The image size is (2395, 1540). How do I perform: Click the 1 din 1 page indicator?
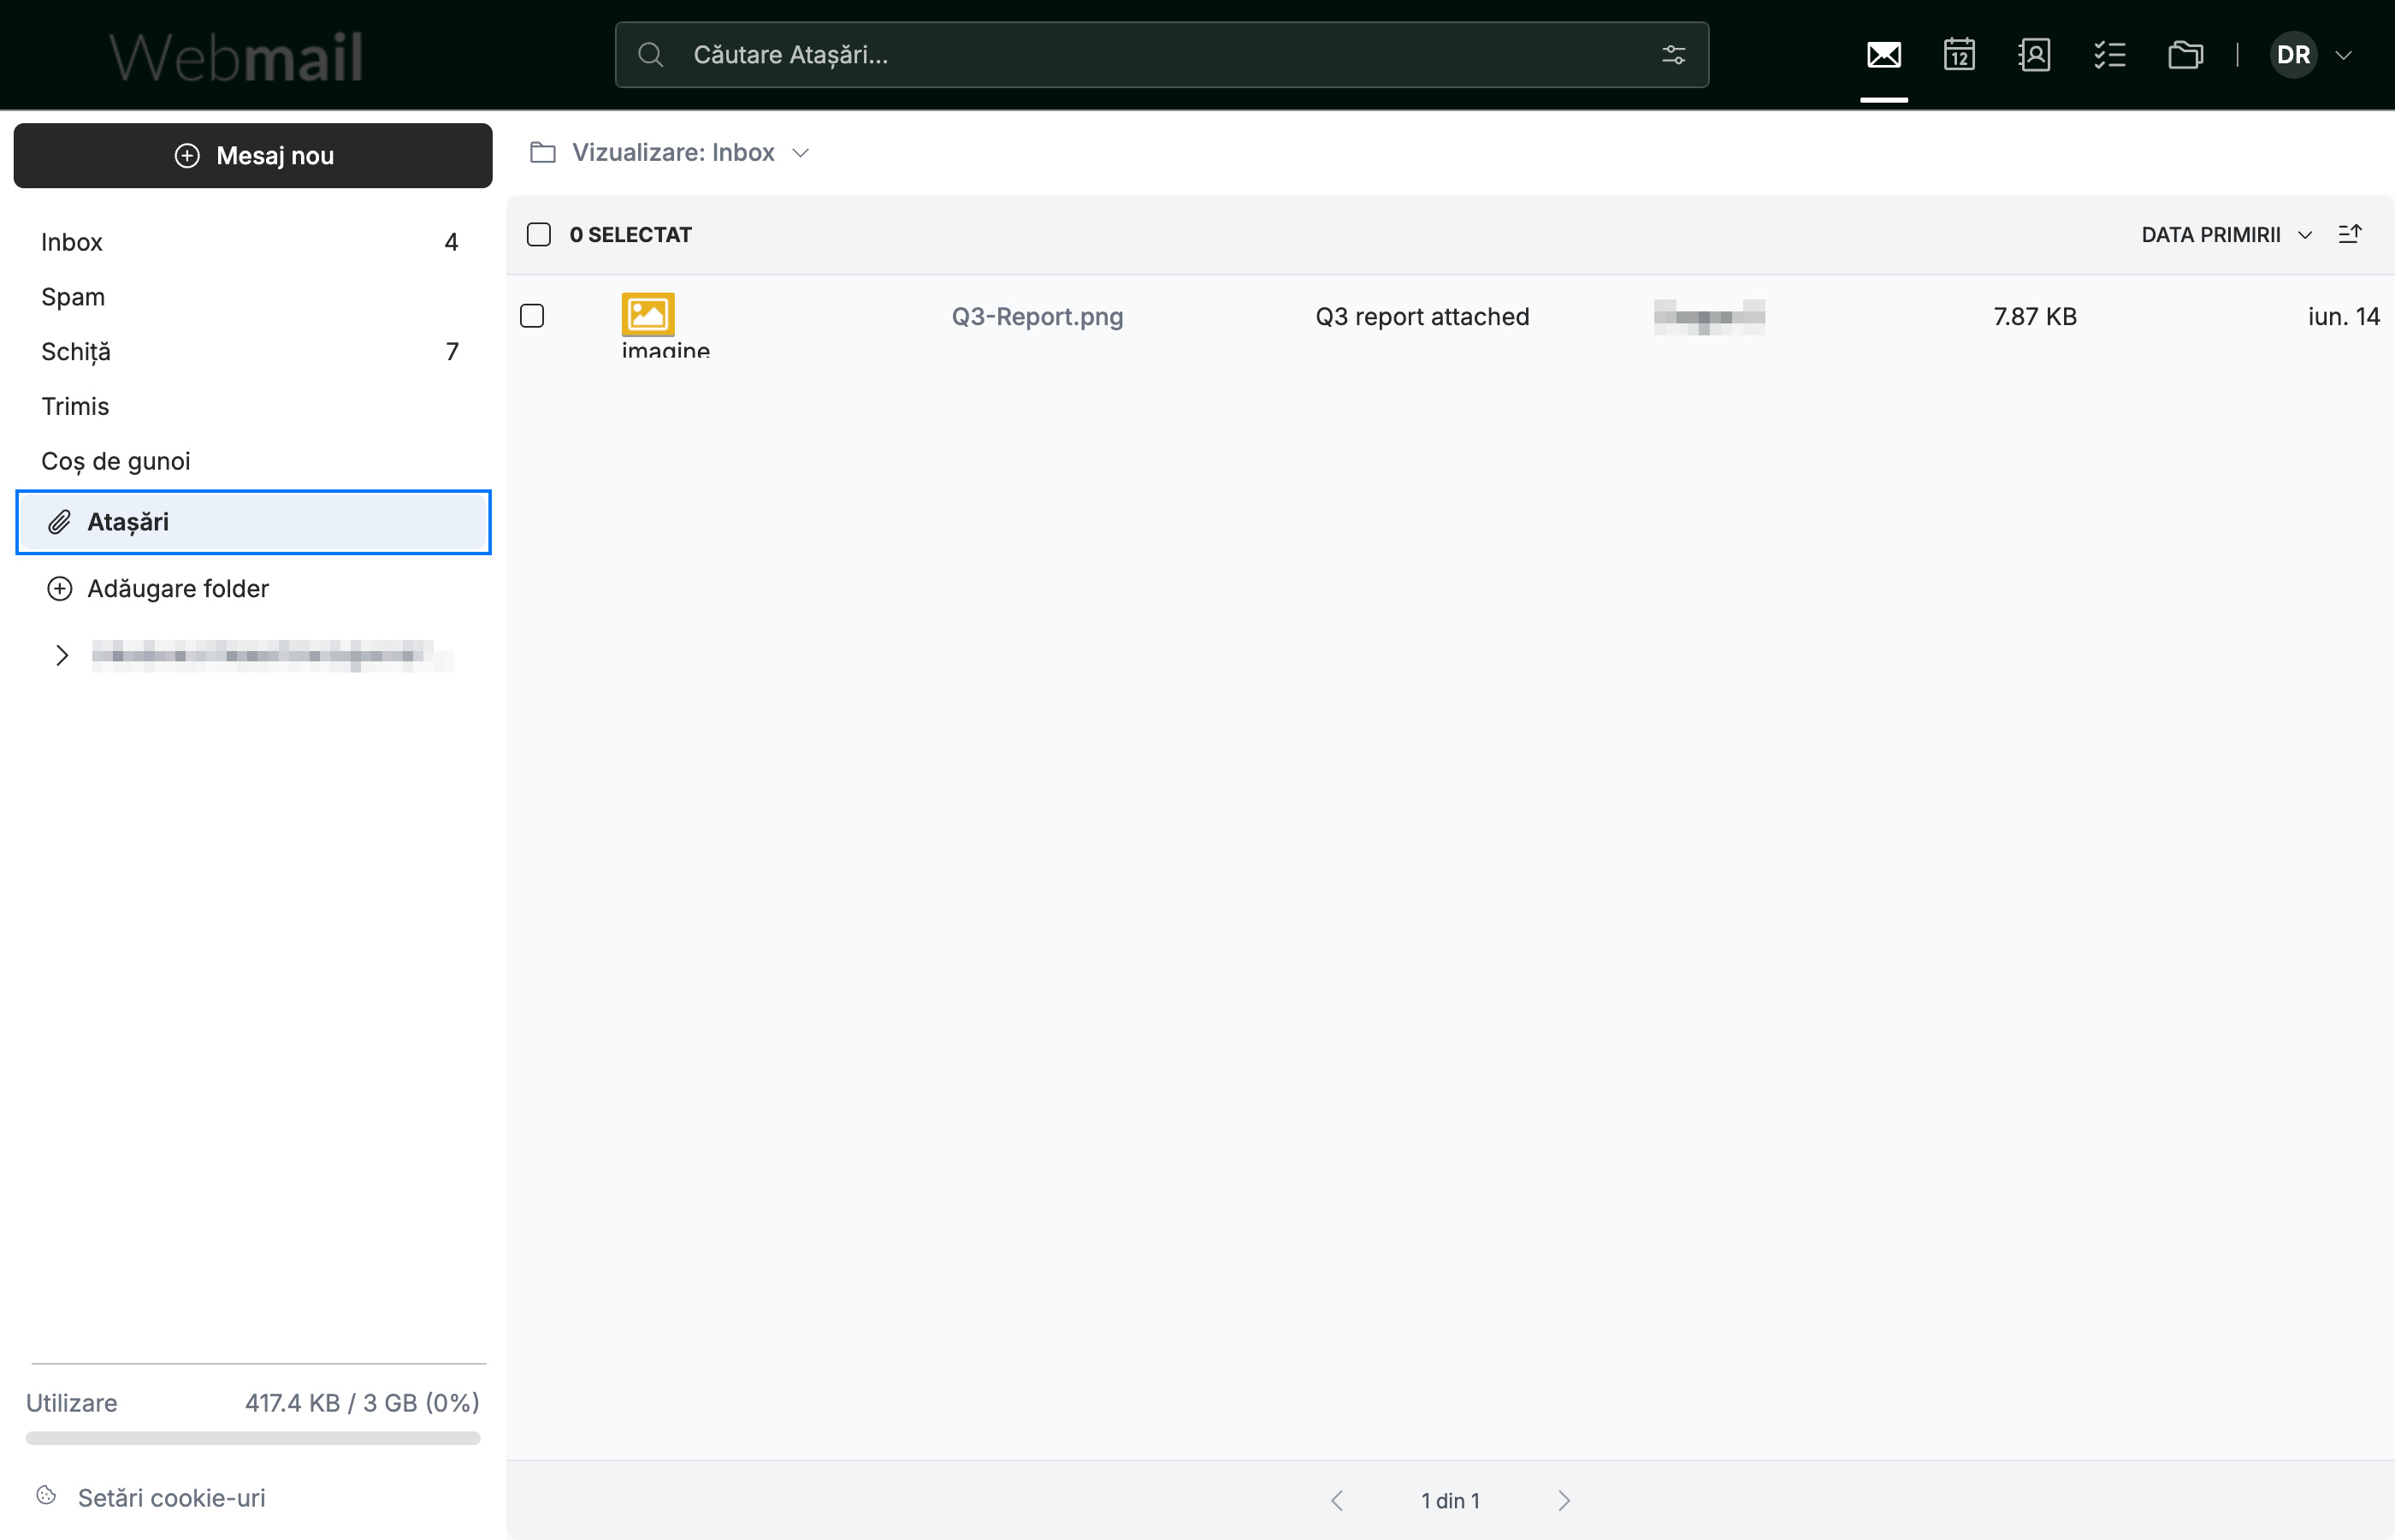pyautogui.click(x=1451, y=1501)
